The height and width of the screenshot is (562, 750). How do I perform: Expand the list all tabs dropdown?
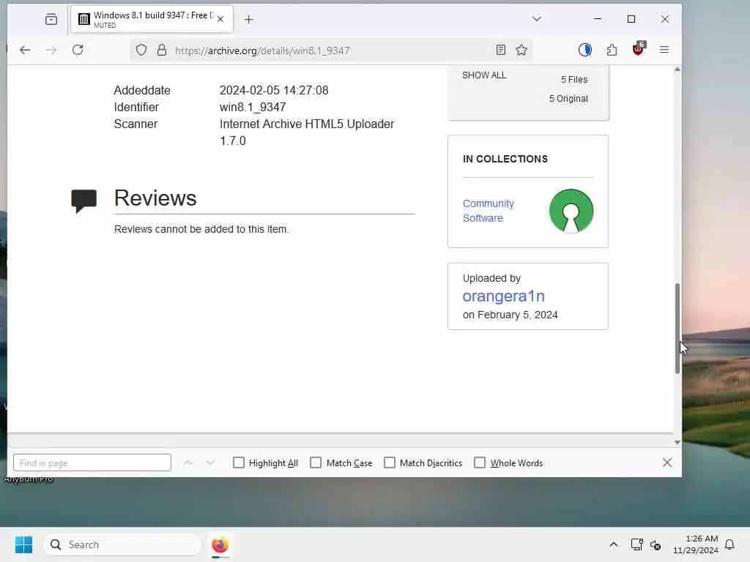pyautogui.click(x=537, y=19)
